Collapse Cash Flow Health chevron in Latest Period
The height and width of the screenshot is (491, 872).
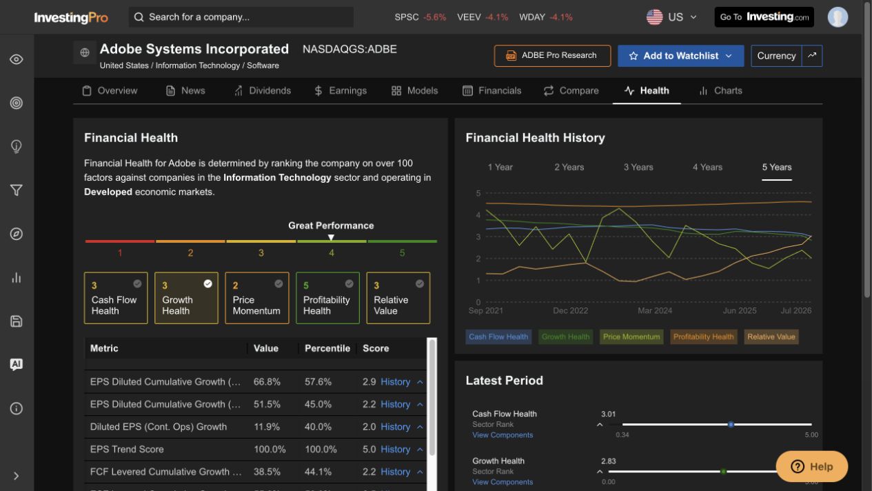[600, 425]
